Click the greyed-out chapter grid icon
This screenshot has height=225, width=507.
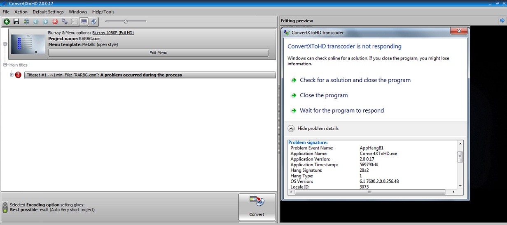pyautogui.click(x=75, y=21)
